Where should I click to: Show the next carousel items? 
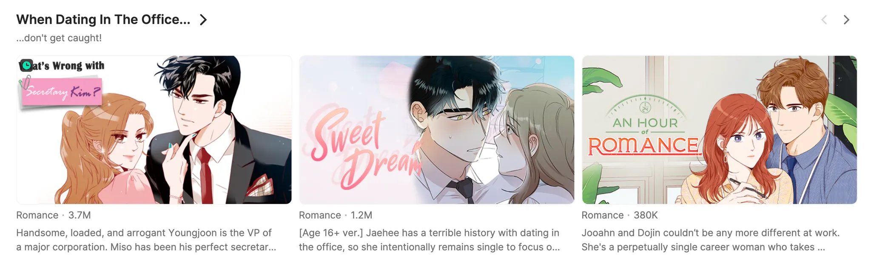(846, 20)
